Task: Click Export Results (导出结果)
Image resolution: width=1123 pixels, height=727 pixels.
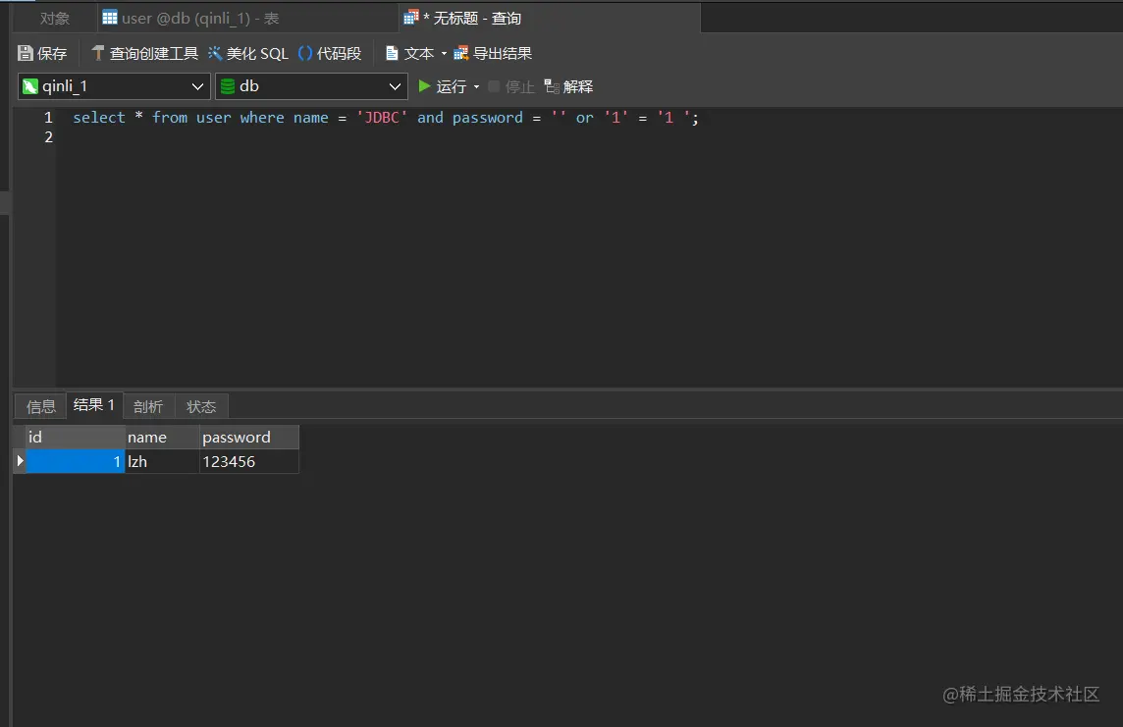Action: 493,53
